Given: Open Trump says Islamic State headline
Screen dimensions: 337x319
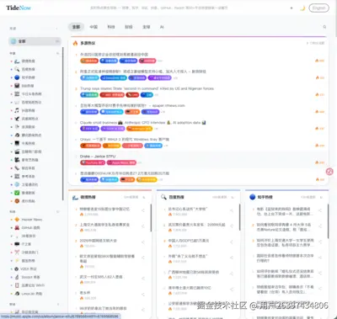Looking at the screenshot, I should [147, 88].
